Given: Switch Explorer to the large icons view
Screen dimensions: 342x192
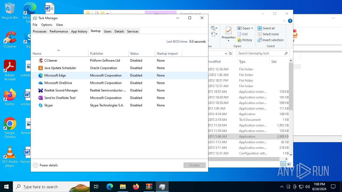Looking at the screenshot, I should point(289,164).
